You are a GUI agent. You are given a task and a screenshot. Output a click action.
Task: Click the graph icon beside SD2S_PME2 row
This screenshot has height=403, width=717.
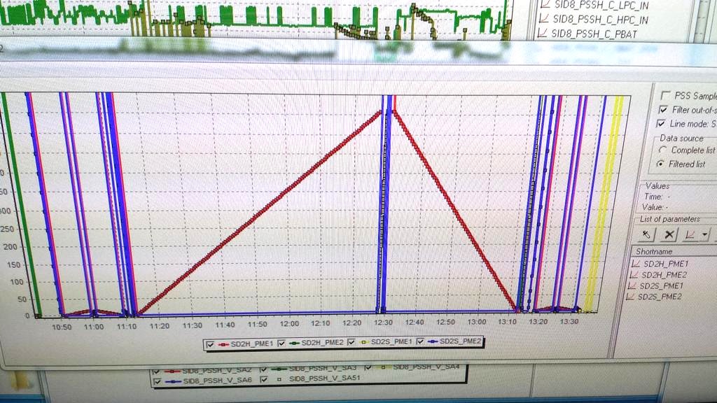point(630,297)
